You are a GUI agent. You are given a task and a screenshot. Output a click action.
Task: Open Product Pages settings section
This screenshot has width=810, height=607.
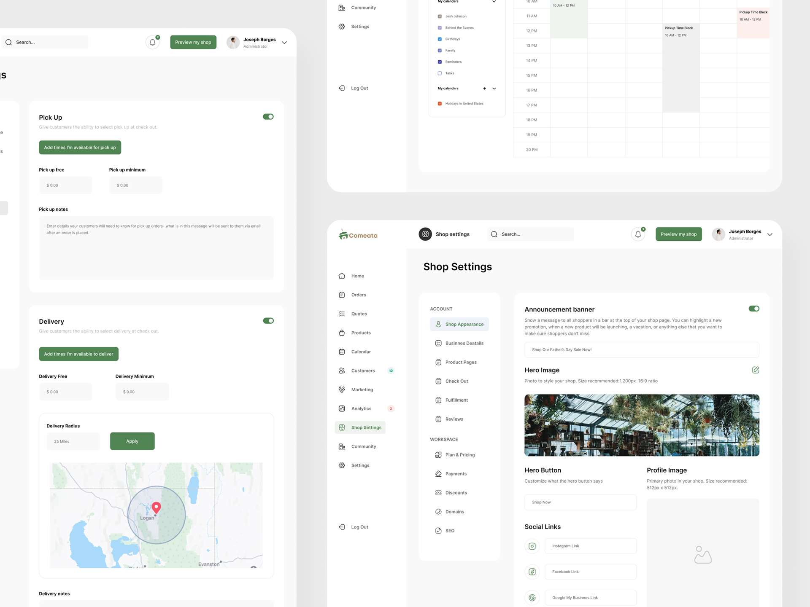[x=461, y=362]
